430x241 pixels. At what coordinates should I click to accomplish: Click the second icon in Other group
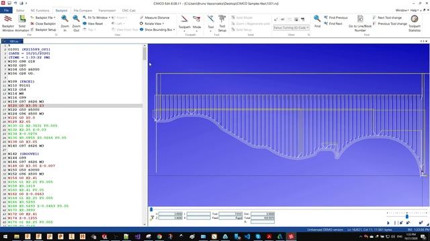click(x=283, y=19)
